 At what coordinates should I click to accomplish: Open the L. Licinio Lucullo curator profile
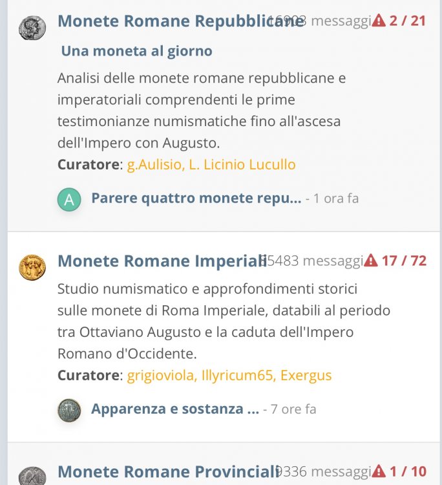tap(242, 164)
